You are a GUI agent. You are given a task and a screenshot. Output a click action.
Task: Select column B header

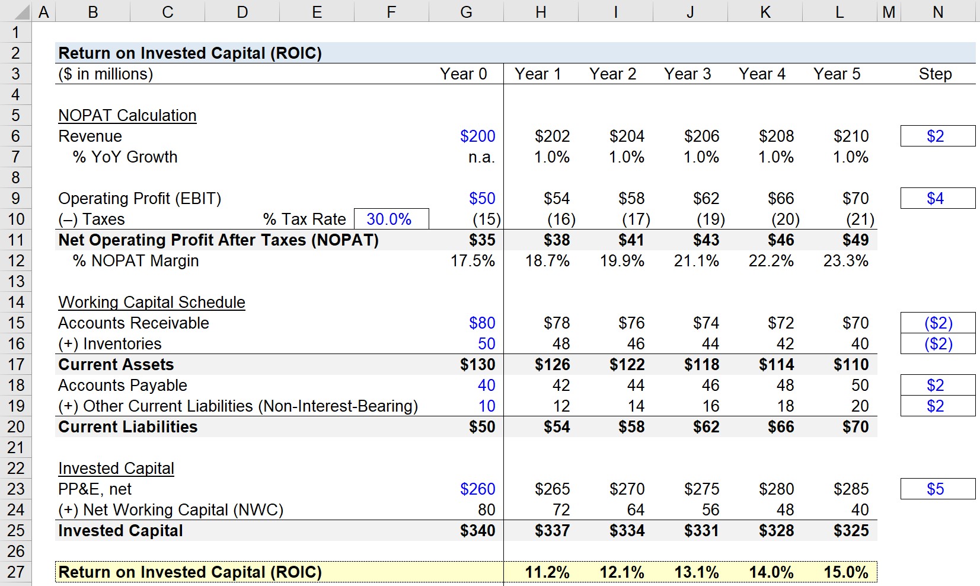point(93,11)
